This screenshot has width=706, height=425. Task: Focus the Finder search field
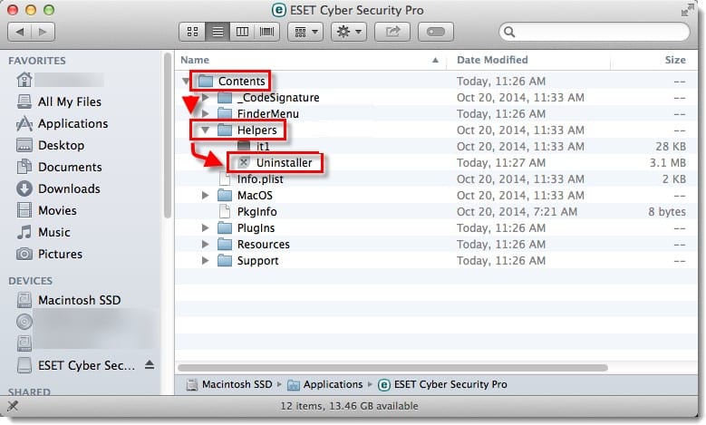click(x=595, y=32)
